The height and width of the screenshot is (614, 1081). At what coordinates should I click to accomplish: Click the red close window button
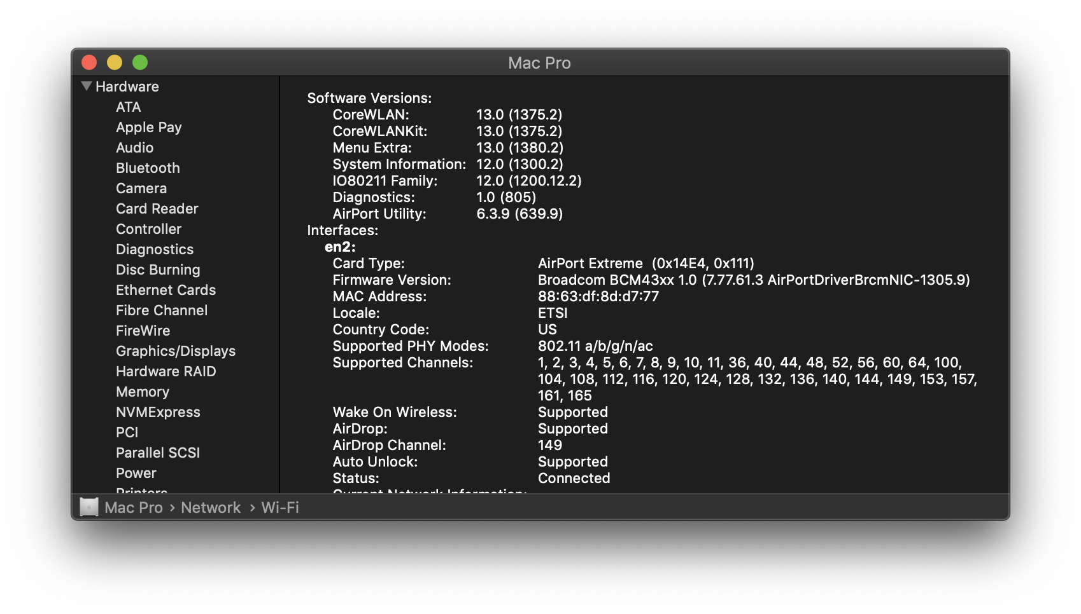pos(89,62)
